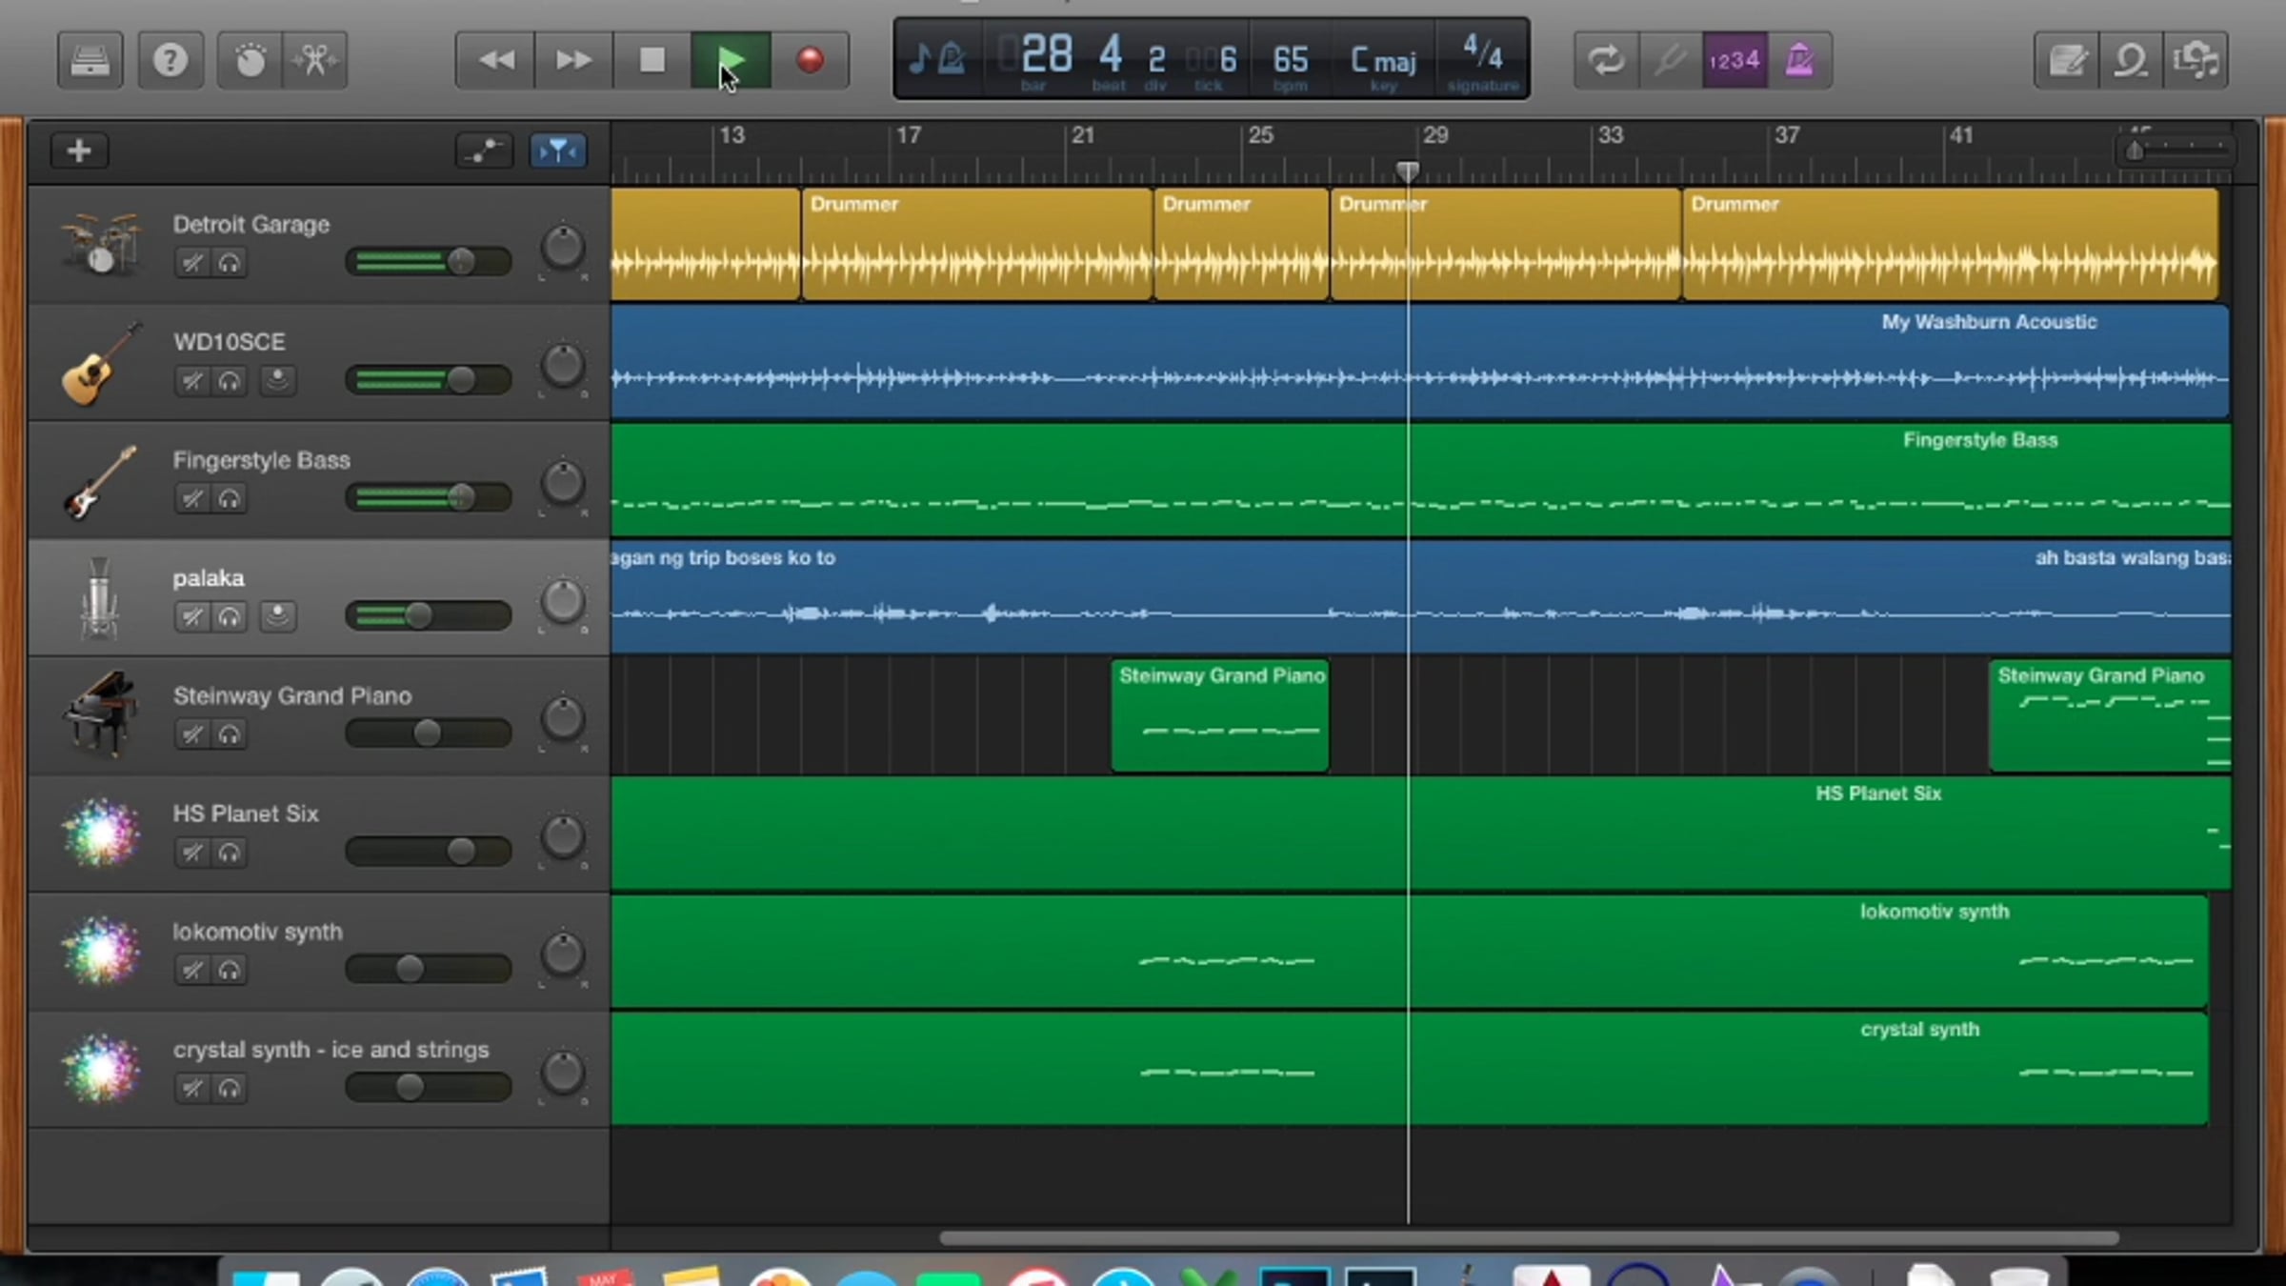Toggle the Count-in 1234 button
Viewport: 2286px width, 1286px height.
coord(1735,61)
